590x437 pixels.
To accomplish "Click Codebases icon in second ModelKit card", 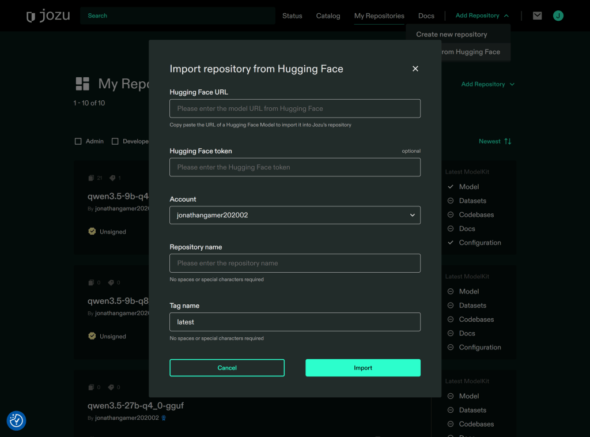I will point(451,319).
